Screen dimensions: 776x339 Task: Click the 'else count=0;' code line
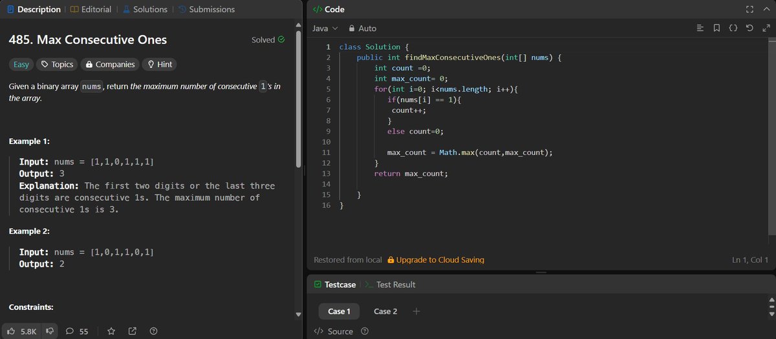pos(416,131)
